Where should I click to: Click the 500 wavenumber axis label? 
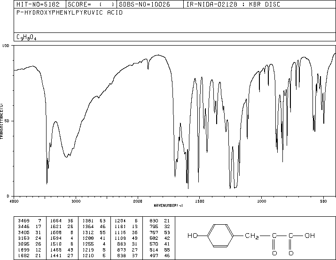(x=324, y=201)
